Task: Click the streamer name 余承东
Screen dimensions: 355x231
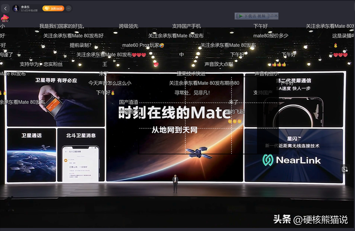Action: [x=26, y=7]
